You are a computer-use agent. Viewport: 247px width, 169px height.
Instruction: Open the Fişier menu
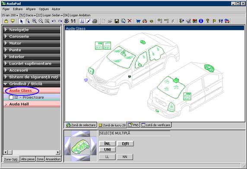pos(6,9)
